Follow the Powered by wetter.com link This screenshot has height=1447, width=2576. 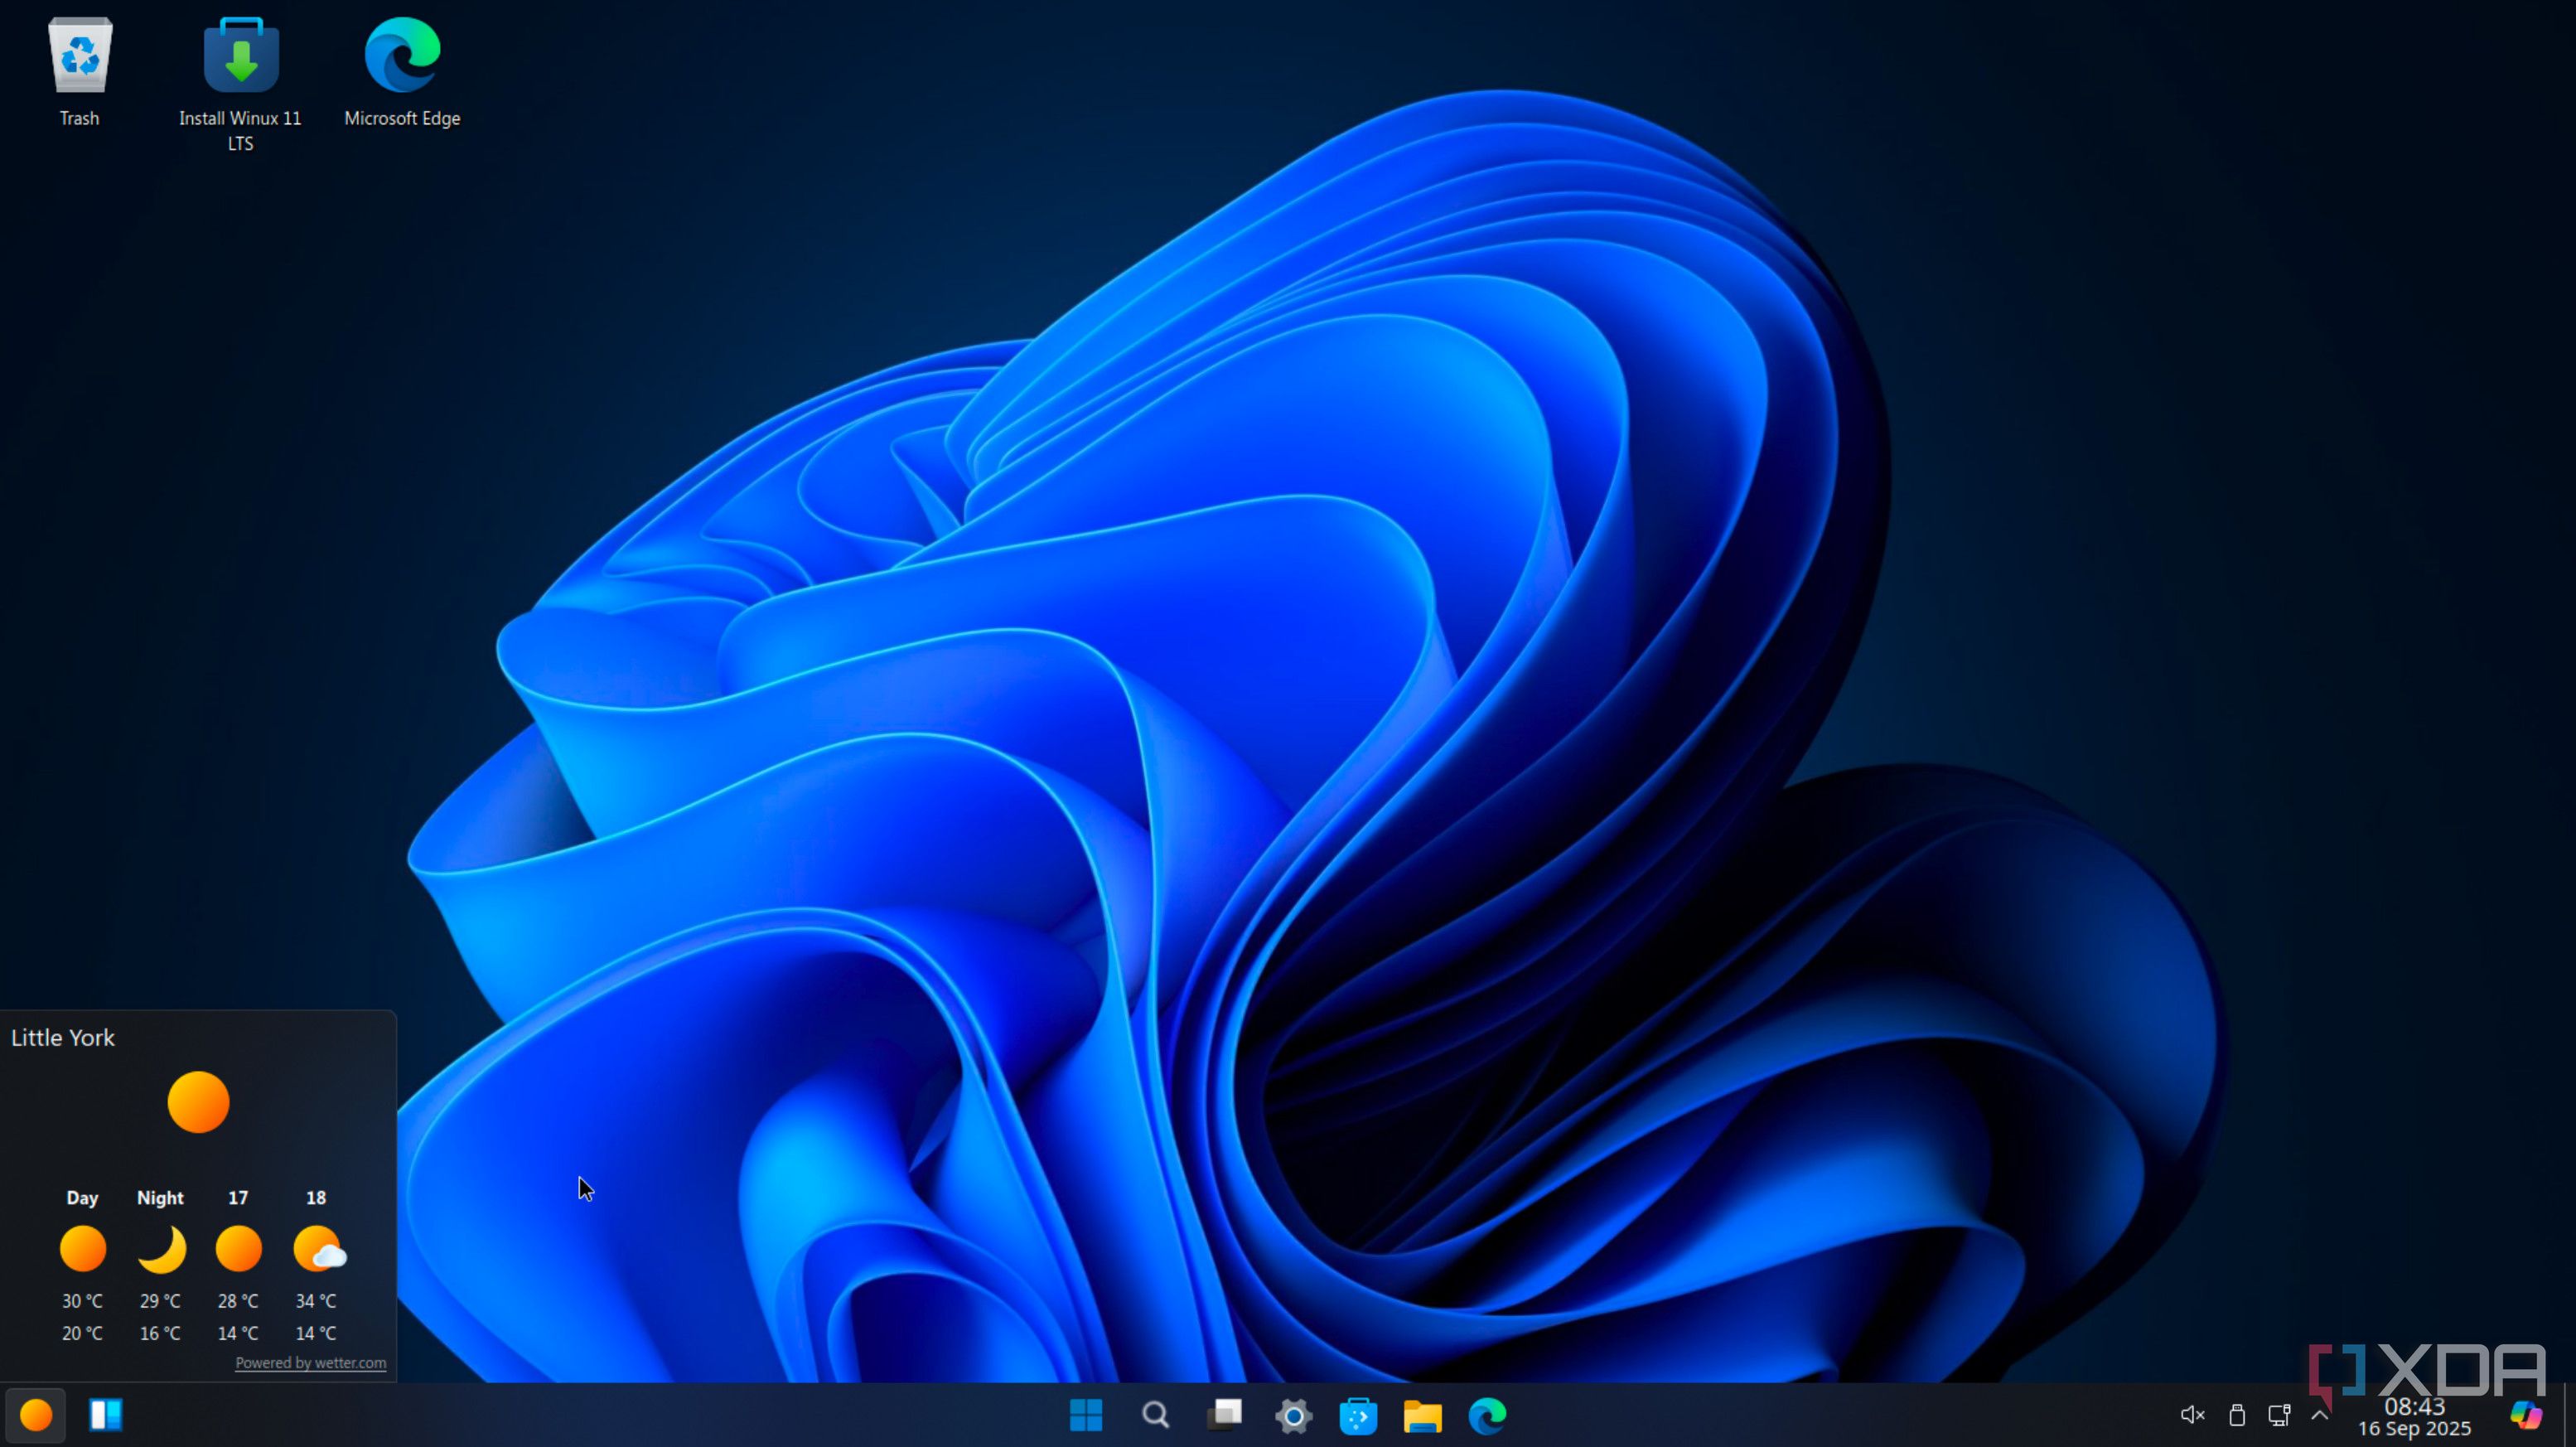pos(310,1363)
